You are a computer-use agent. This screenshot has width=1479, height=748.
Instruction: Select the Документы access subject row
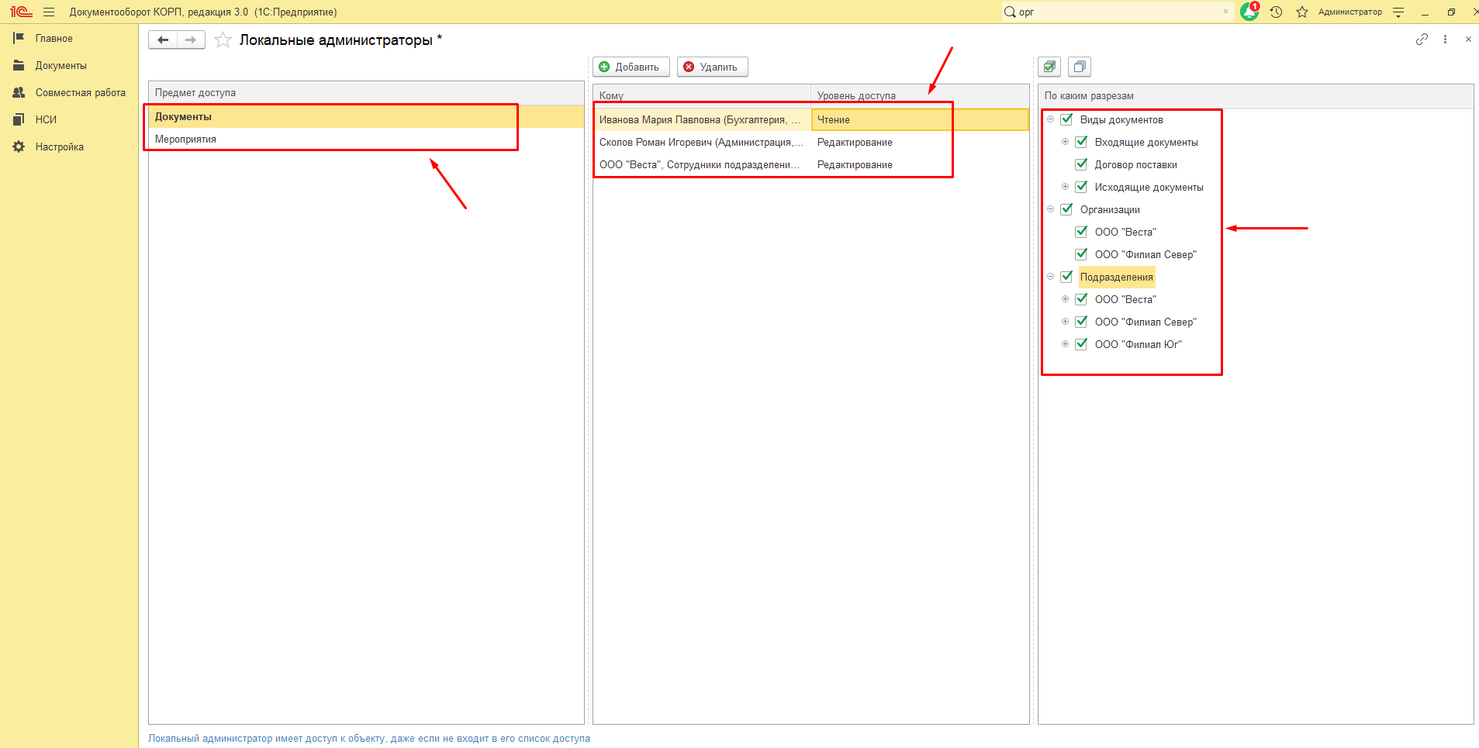point(366,117)
